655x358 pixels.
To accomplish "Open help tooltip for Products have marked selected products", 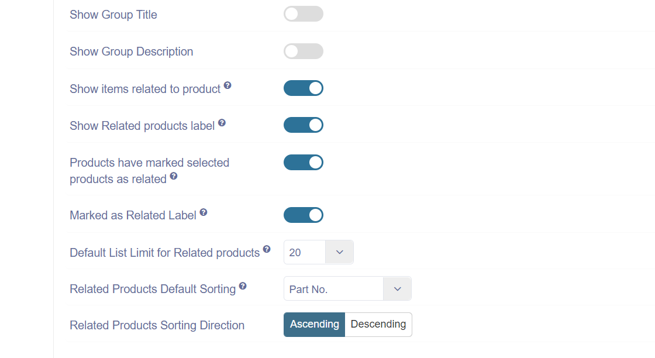I will [174, 176].
